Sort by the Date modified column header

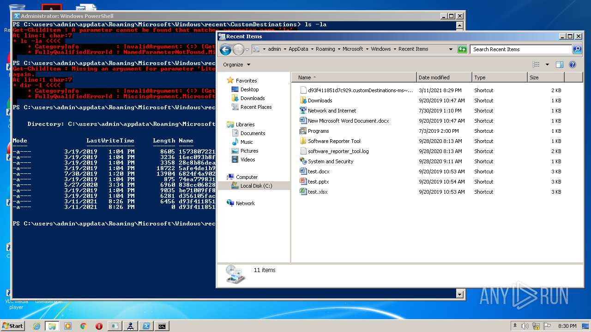click(444, 77)
